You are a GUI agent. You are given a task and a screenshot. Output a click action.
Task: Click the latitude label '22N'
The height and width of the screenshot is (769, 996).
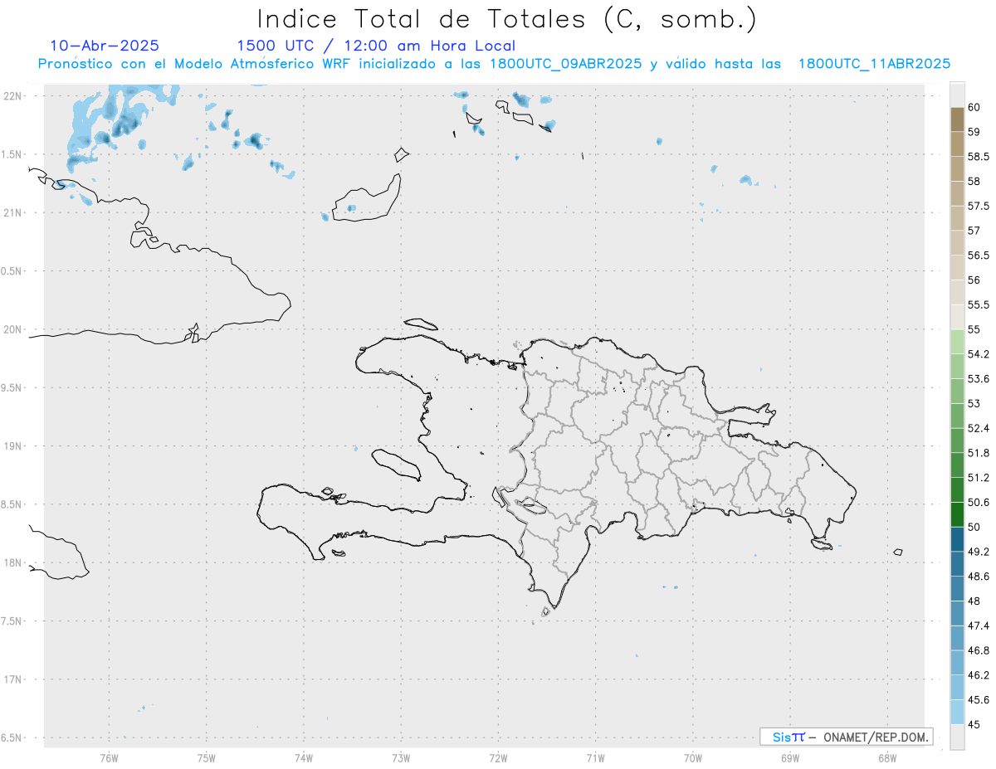pos(13,96)
